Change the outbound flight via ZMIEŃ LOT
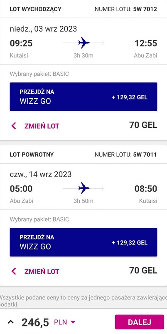 point(42,126)
